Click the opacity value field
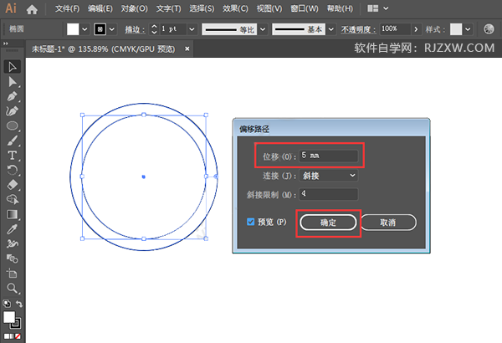This screenshot has height=343, width=502. click(x=395, y=29)
